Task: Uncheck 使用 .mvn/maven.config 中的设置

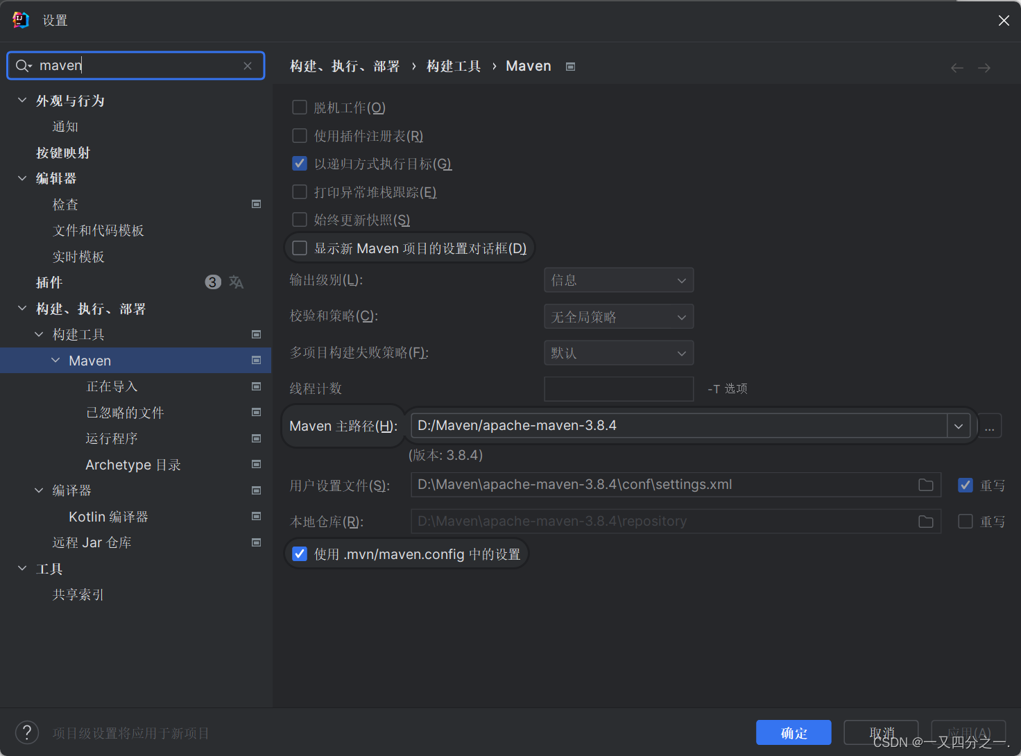Action: tap(300, 553)
